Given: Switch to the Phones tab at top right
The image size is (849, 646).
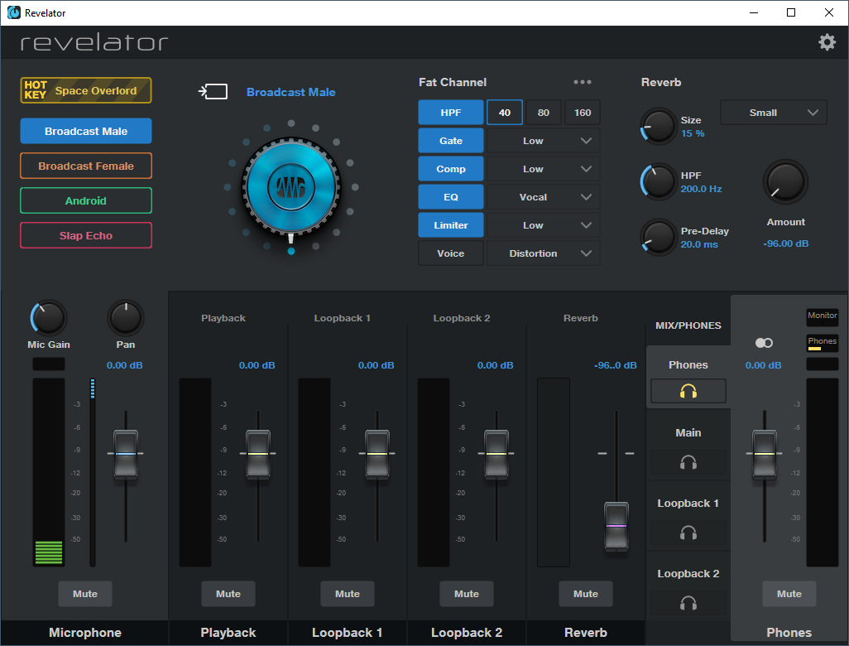Looking at the screenshot, I should 822,343.
